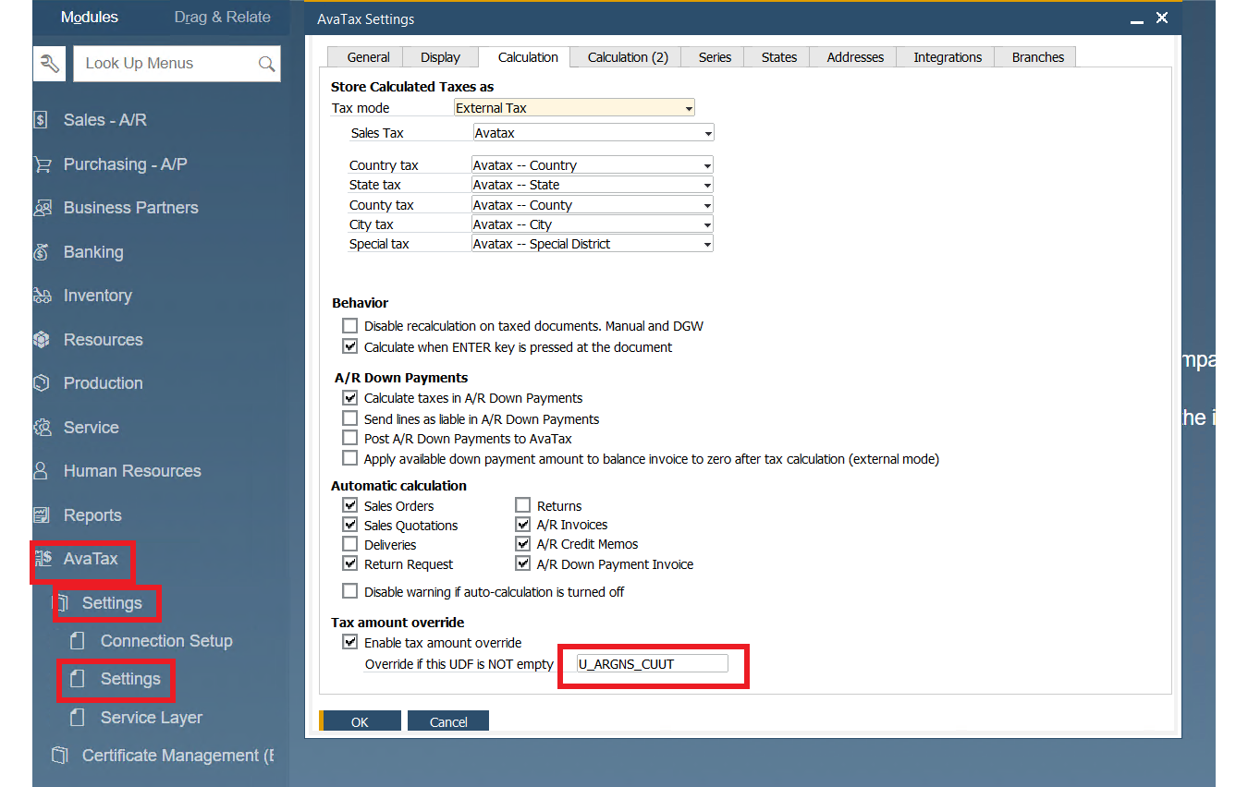Open nested Settings entry under AvaTax Settings

130,679
